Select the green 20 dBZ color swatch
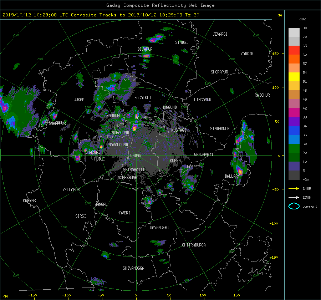Image resolution: width=321 pixels, height=300 pixels. point(294,148)
